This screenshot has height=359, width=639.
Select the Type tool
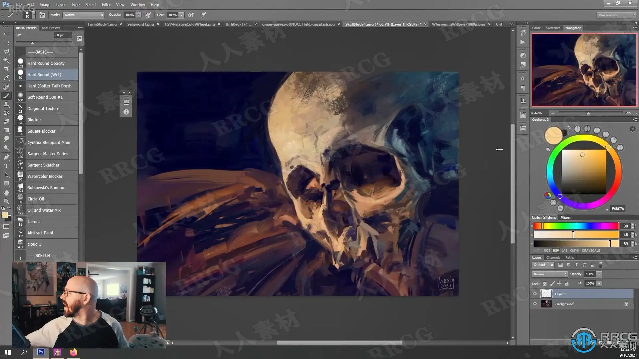pyautogui.click(x=6, y=166)
